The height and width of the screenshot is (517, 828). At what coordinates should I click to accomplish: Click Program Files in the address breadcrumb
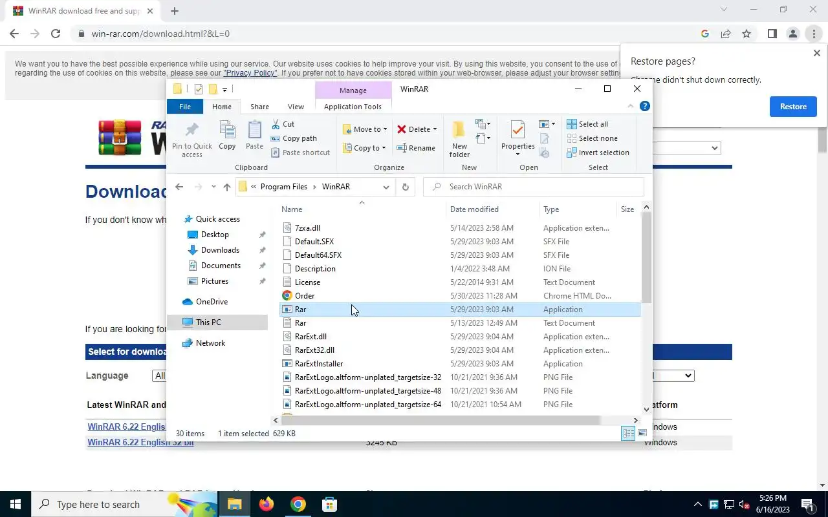click(x=283, y=187)
